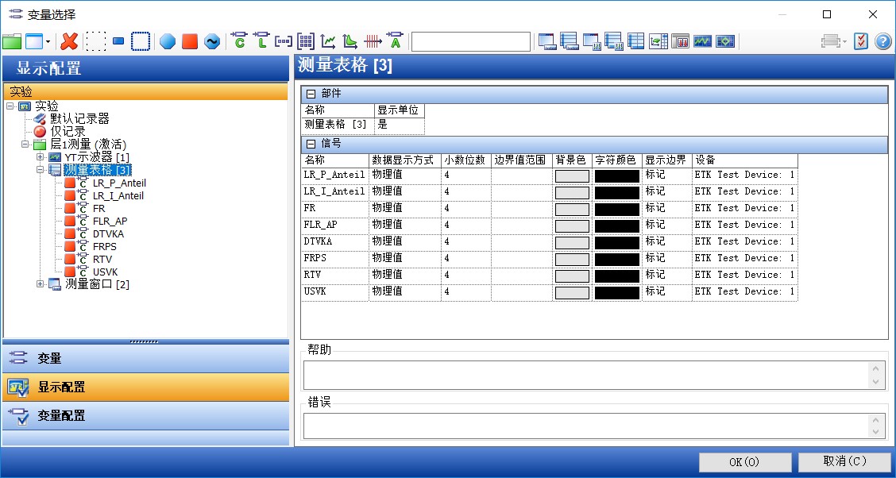Select the green C scalar element tool
The width and height of the screenshot is (896, 478).
point(238,40)
